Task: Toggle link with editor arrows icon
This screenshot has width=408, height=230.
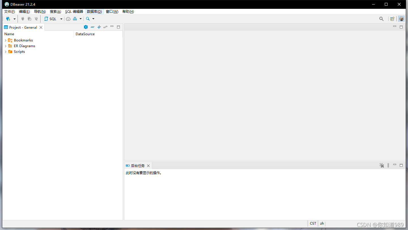Action: coord(105,27)
